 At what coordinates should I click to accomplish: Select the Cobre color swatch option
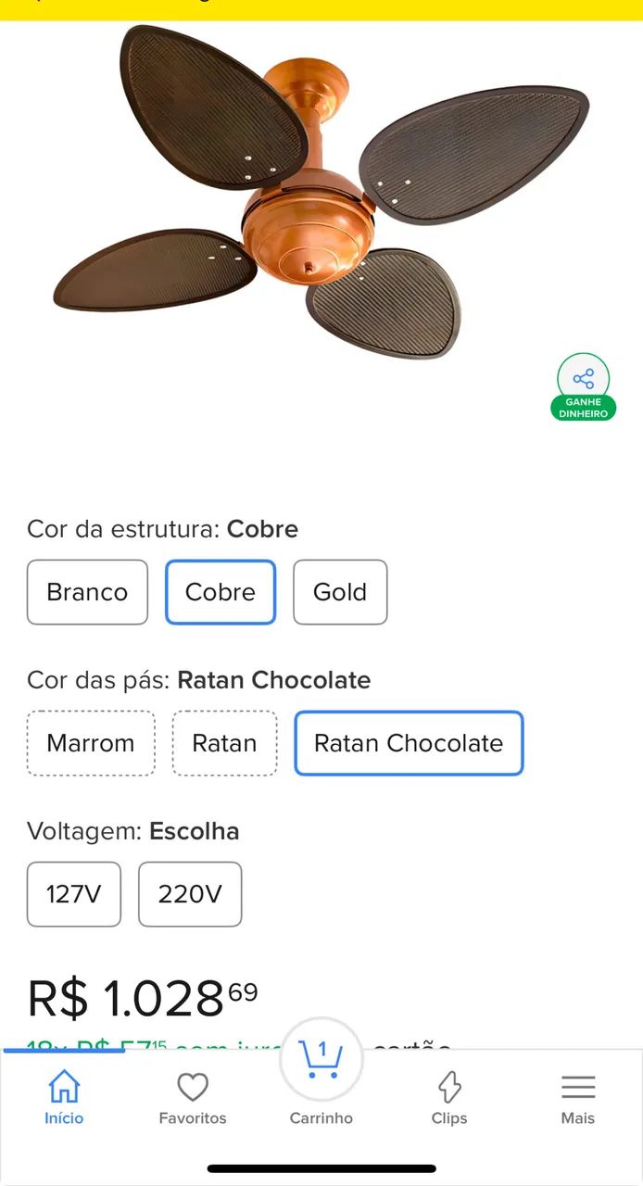(220, 592)
